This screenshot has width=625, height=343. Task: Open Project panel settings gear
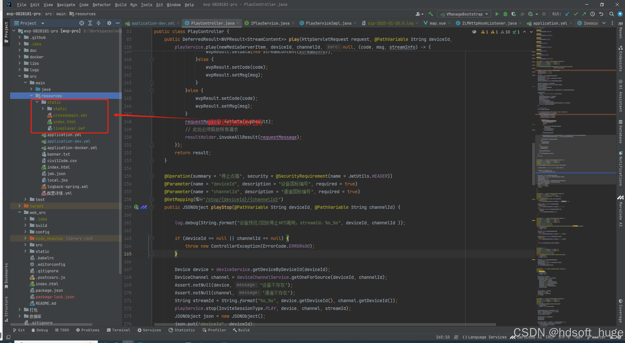(x=109, y=23)
